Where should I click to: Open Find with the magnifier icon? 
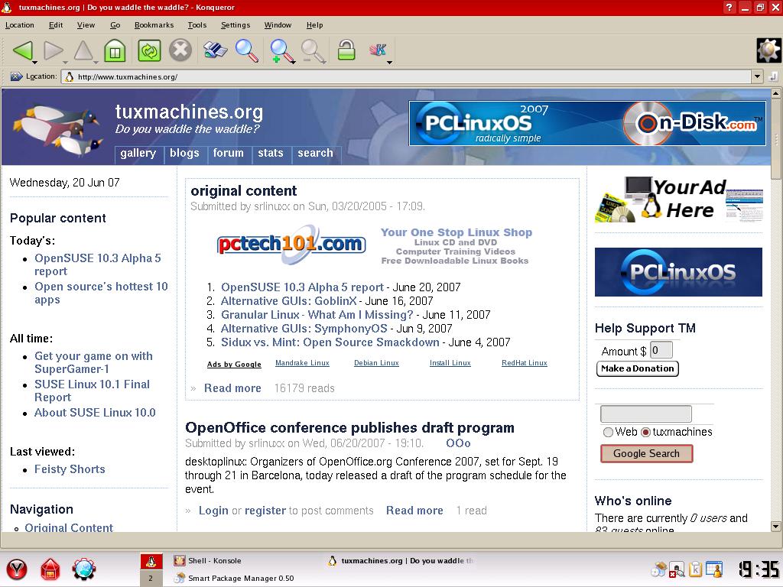coord(247,50)
